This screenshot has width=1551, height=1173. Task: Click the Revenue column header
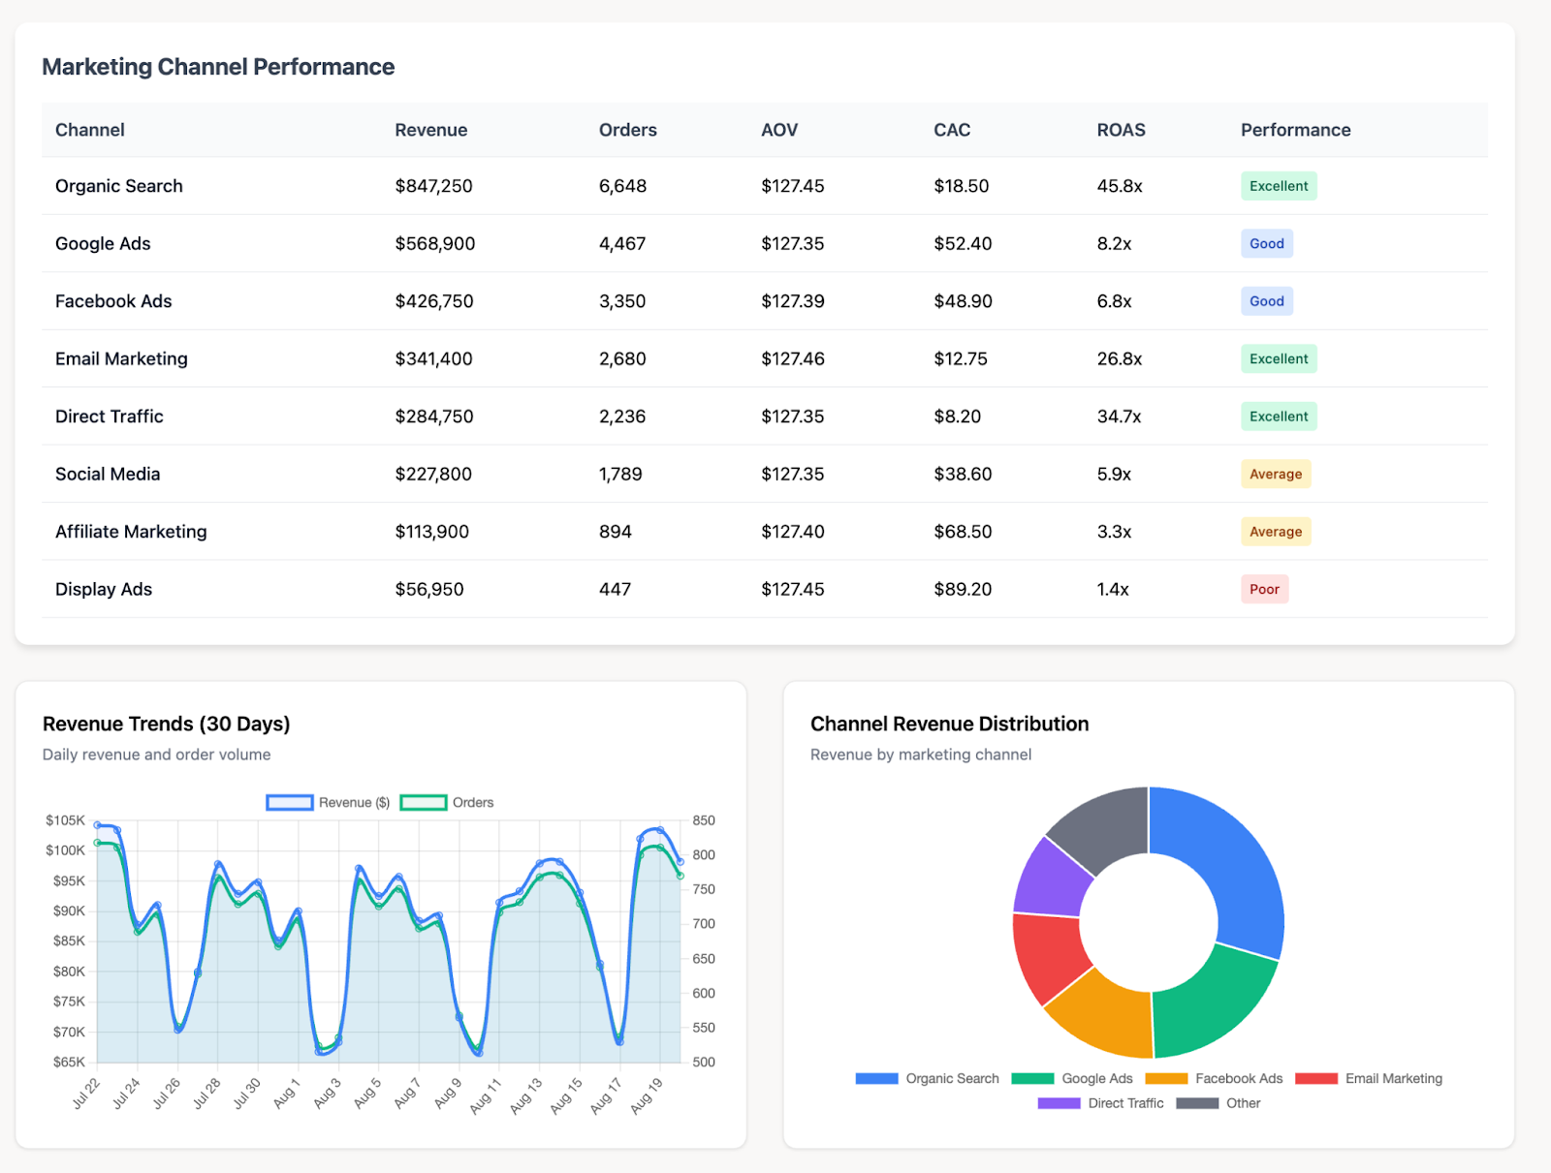pos(430,130)
